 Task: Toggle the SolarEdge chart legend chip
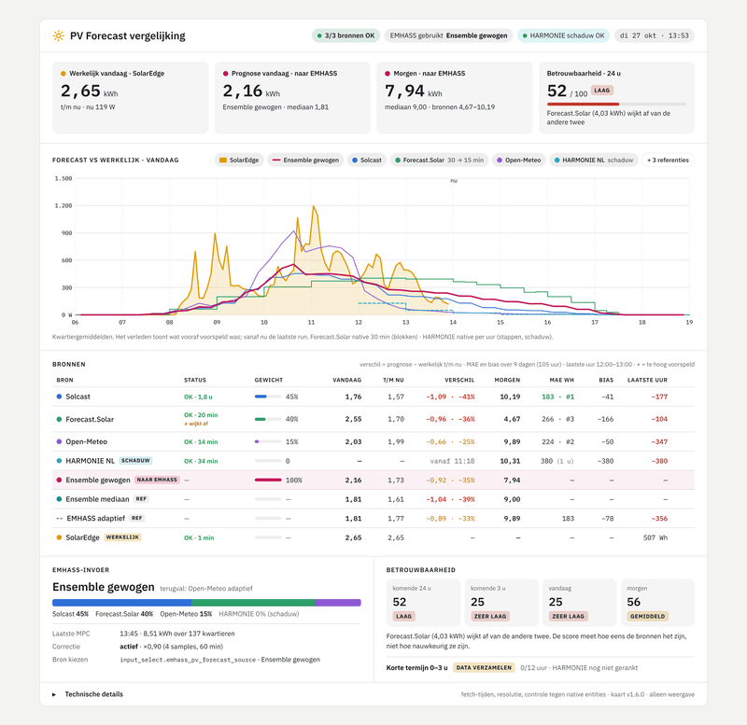click(239, 160)
